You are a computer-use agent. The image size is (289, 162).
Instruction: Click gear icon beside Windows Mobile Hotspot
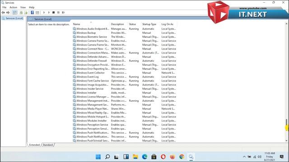point(74,117)
